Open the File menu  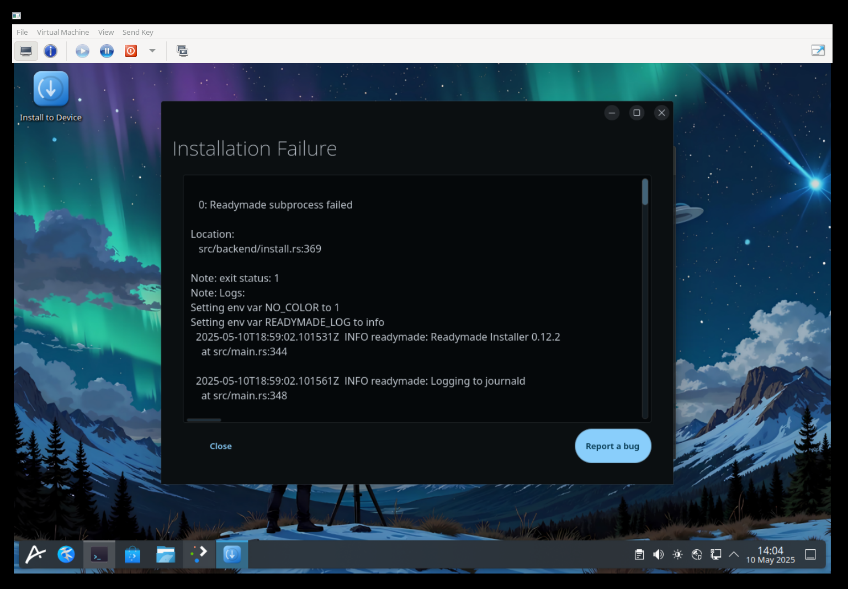coord(22,32)
